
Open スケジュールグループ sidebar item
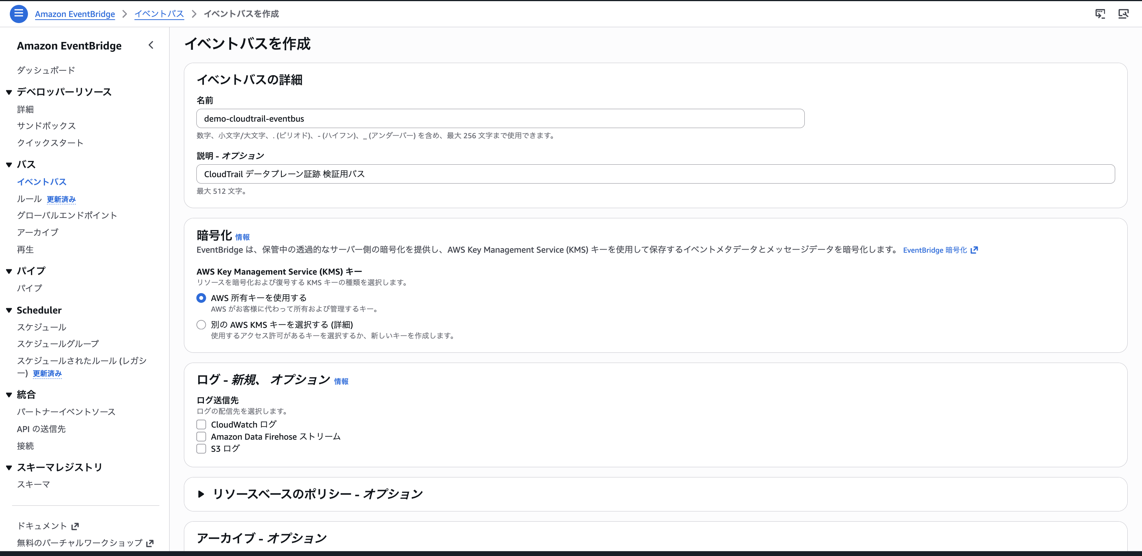point(58,344)
